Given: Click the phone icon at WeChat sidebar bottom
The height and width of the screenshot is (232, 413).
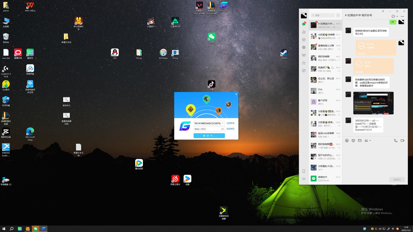Looking at the screenshot, I should (304, 171).
